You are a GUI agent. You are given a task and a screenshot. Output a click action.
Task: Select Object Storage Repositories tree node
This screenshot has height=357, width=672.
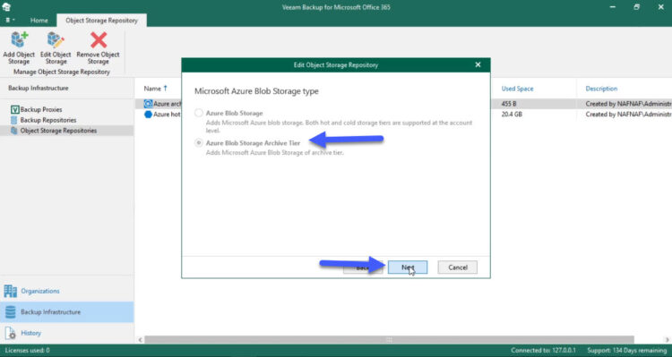[58, 131]
